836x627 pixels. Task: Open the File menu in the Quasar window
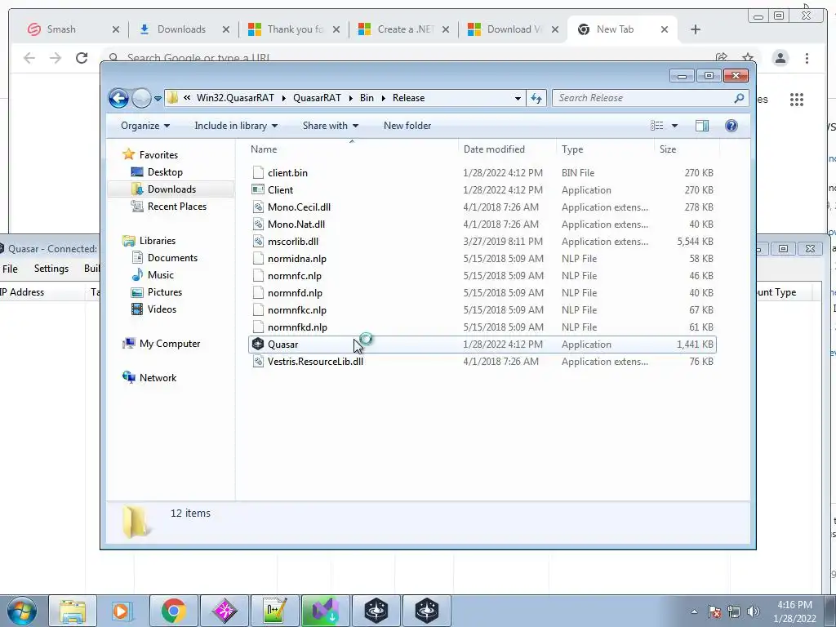point(10,269)
